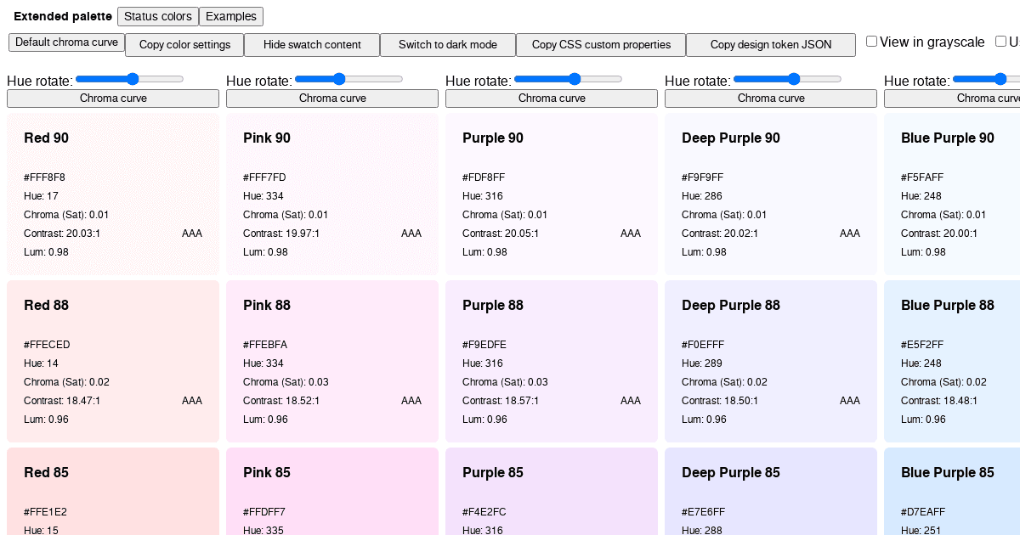The height and width of the screenshot is (535, 1020).
Task: Copy the design token JSON
Action: (770, 44)
